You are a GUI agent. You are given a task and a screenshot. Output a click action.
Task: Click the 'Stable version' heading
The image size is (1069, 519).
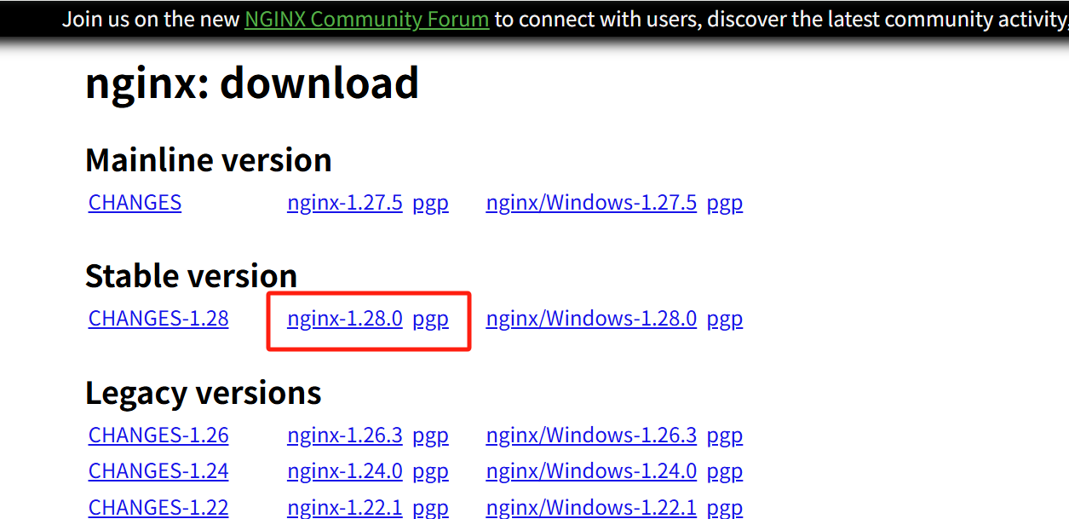tap(192, 276)
